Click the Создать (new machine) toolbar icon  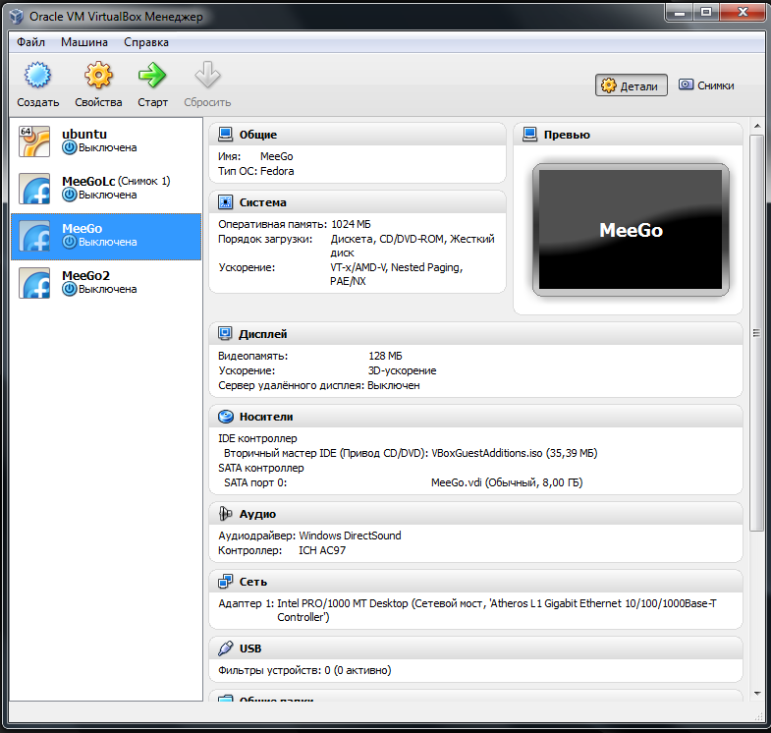37,76
